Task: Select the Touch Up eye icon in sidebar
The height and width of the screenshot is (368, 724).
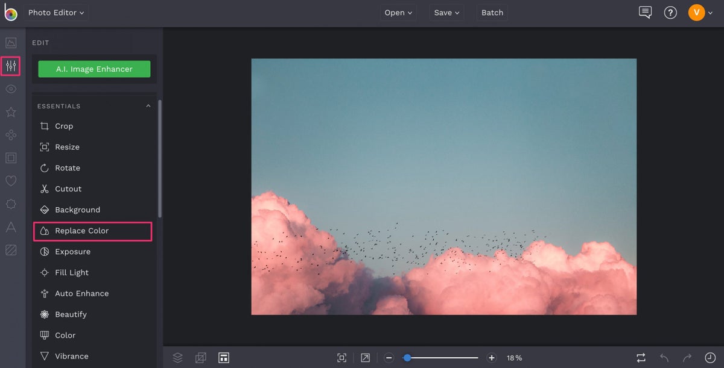Action: (10, 89)
